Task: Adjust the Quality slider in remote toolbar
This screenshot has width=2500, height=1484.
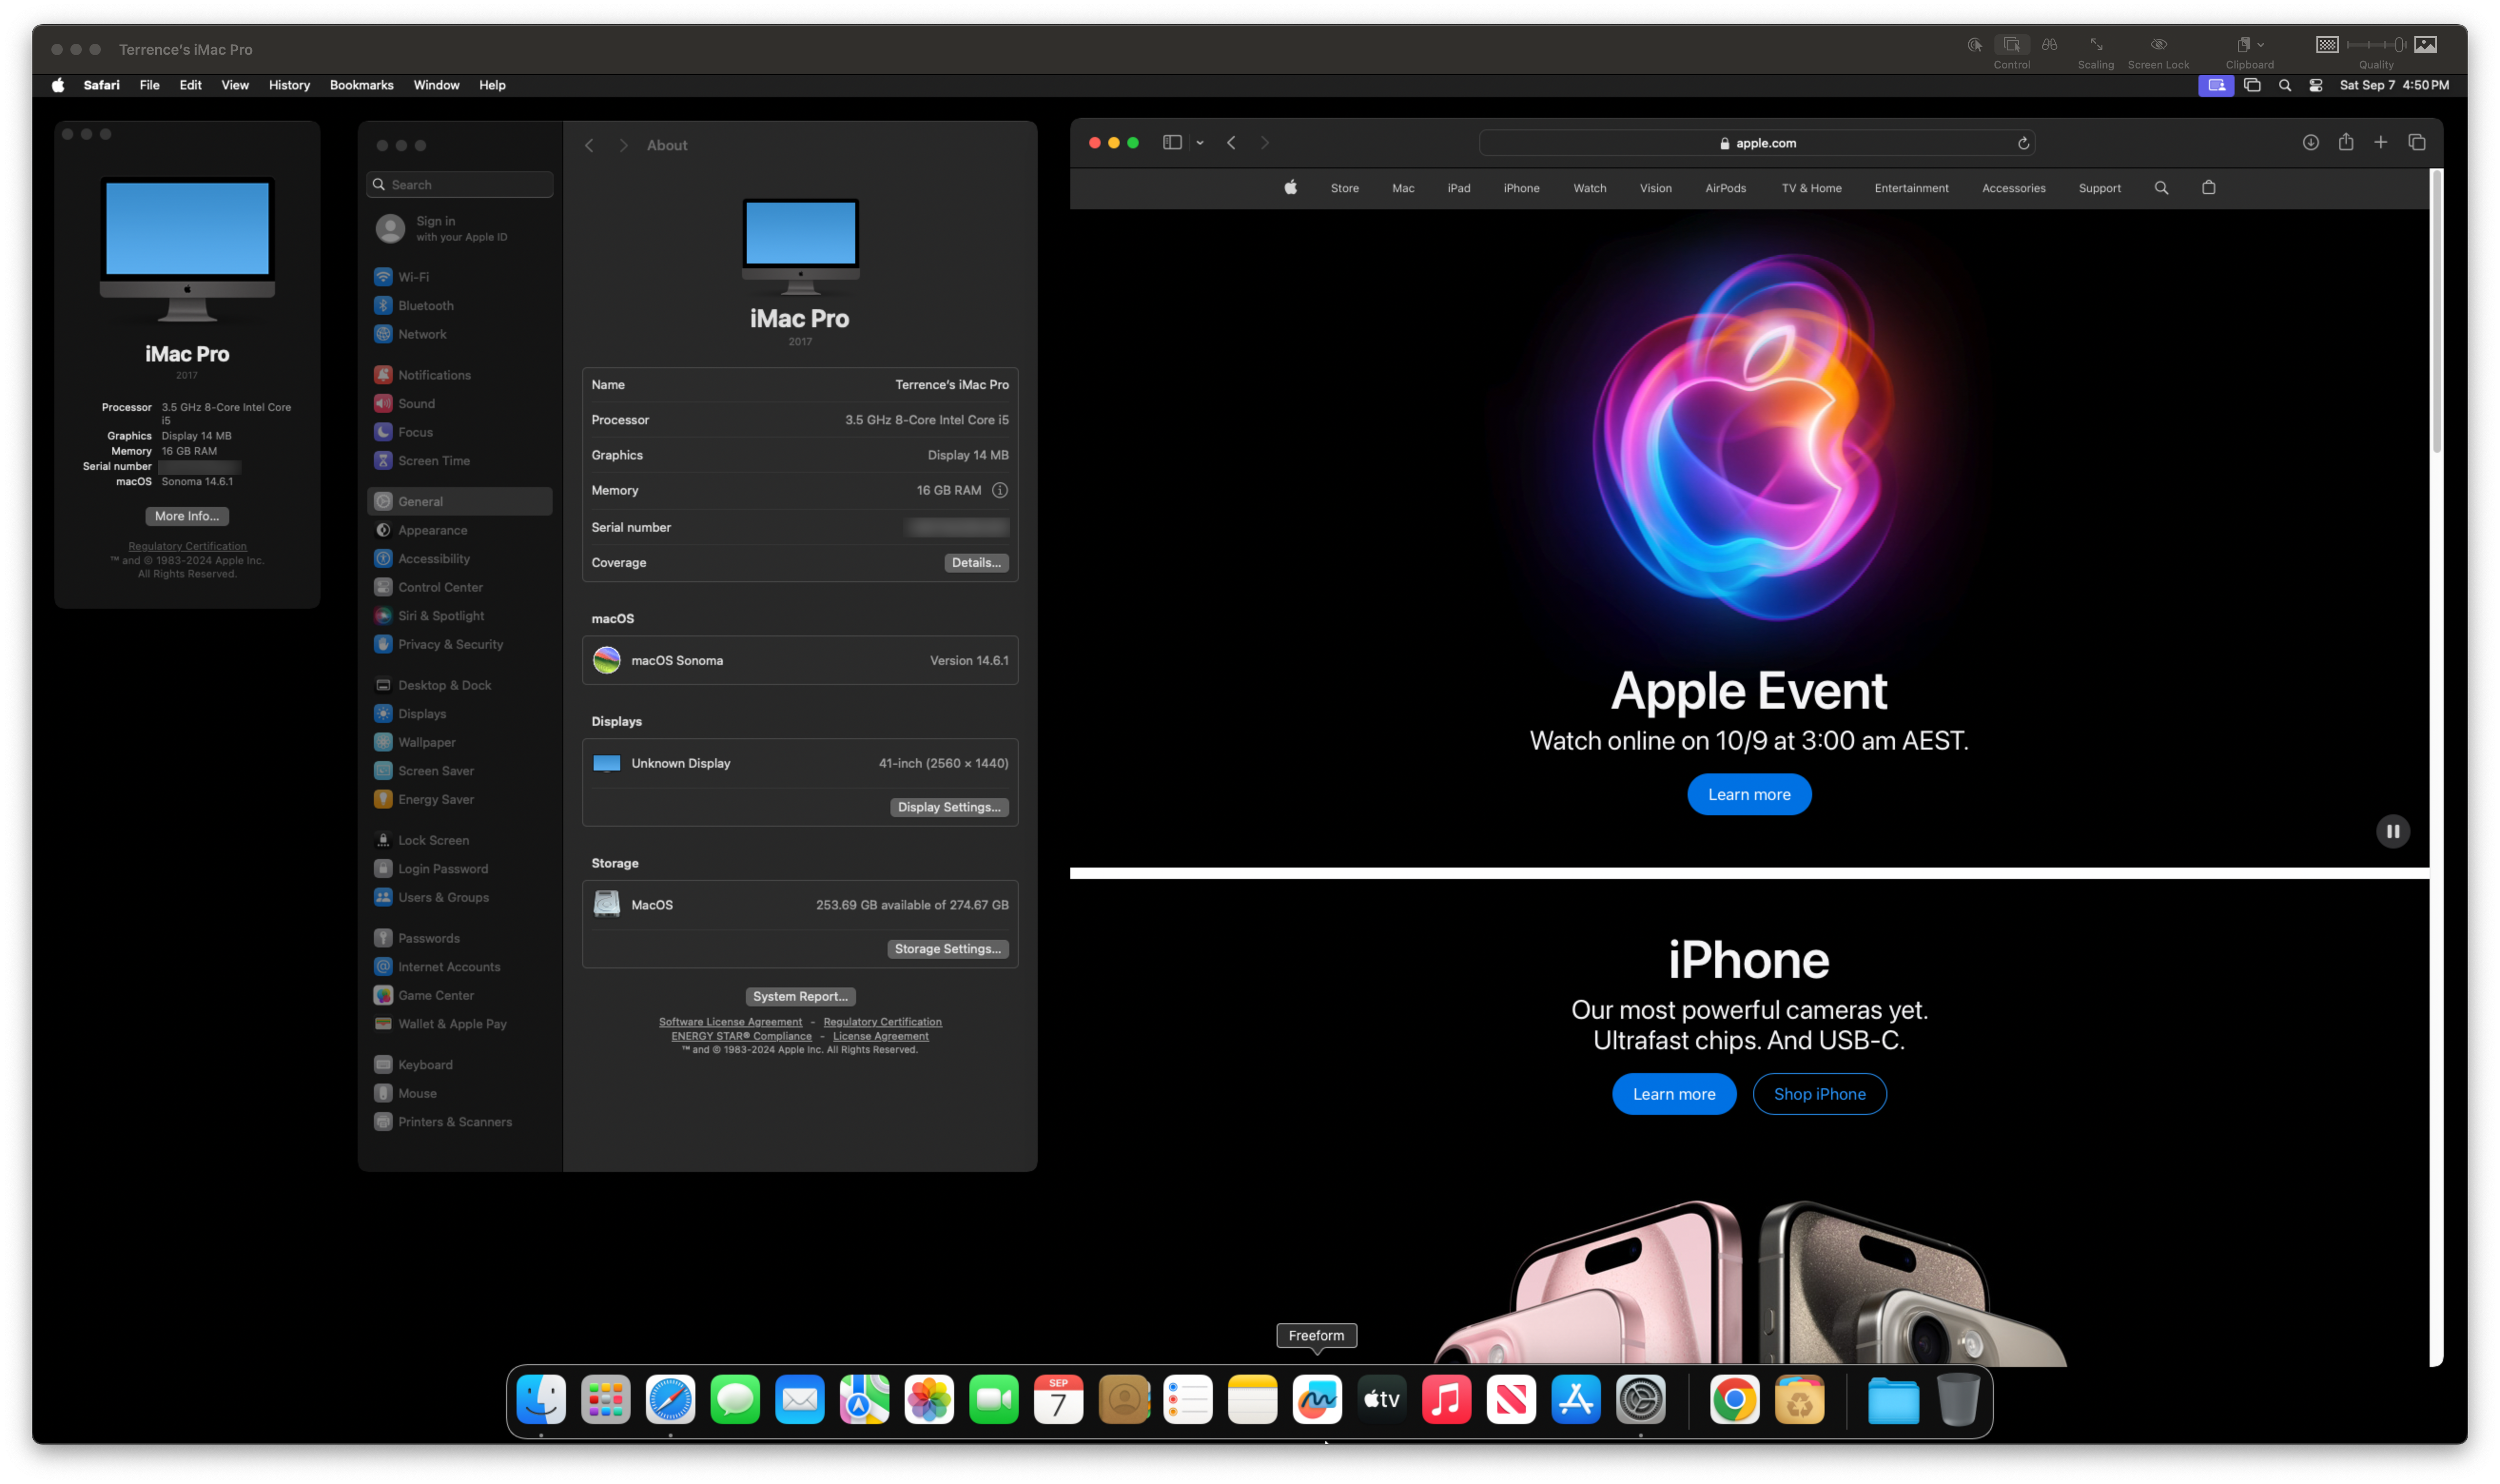Action: point(2377,44)
